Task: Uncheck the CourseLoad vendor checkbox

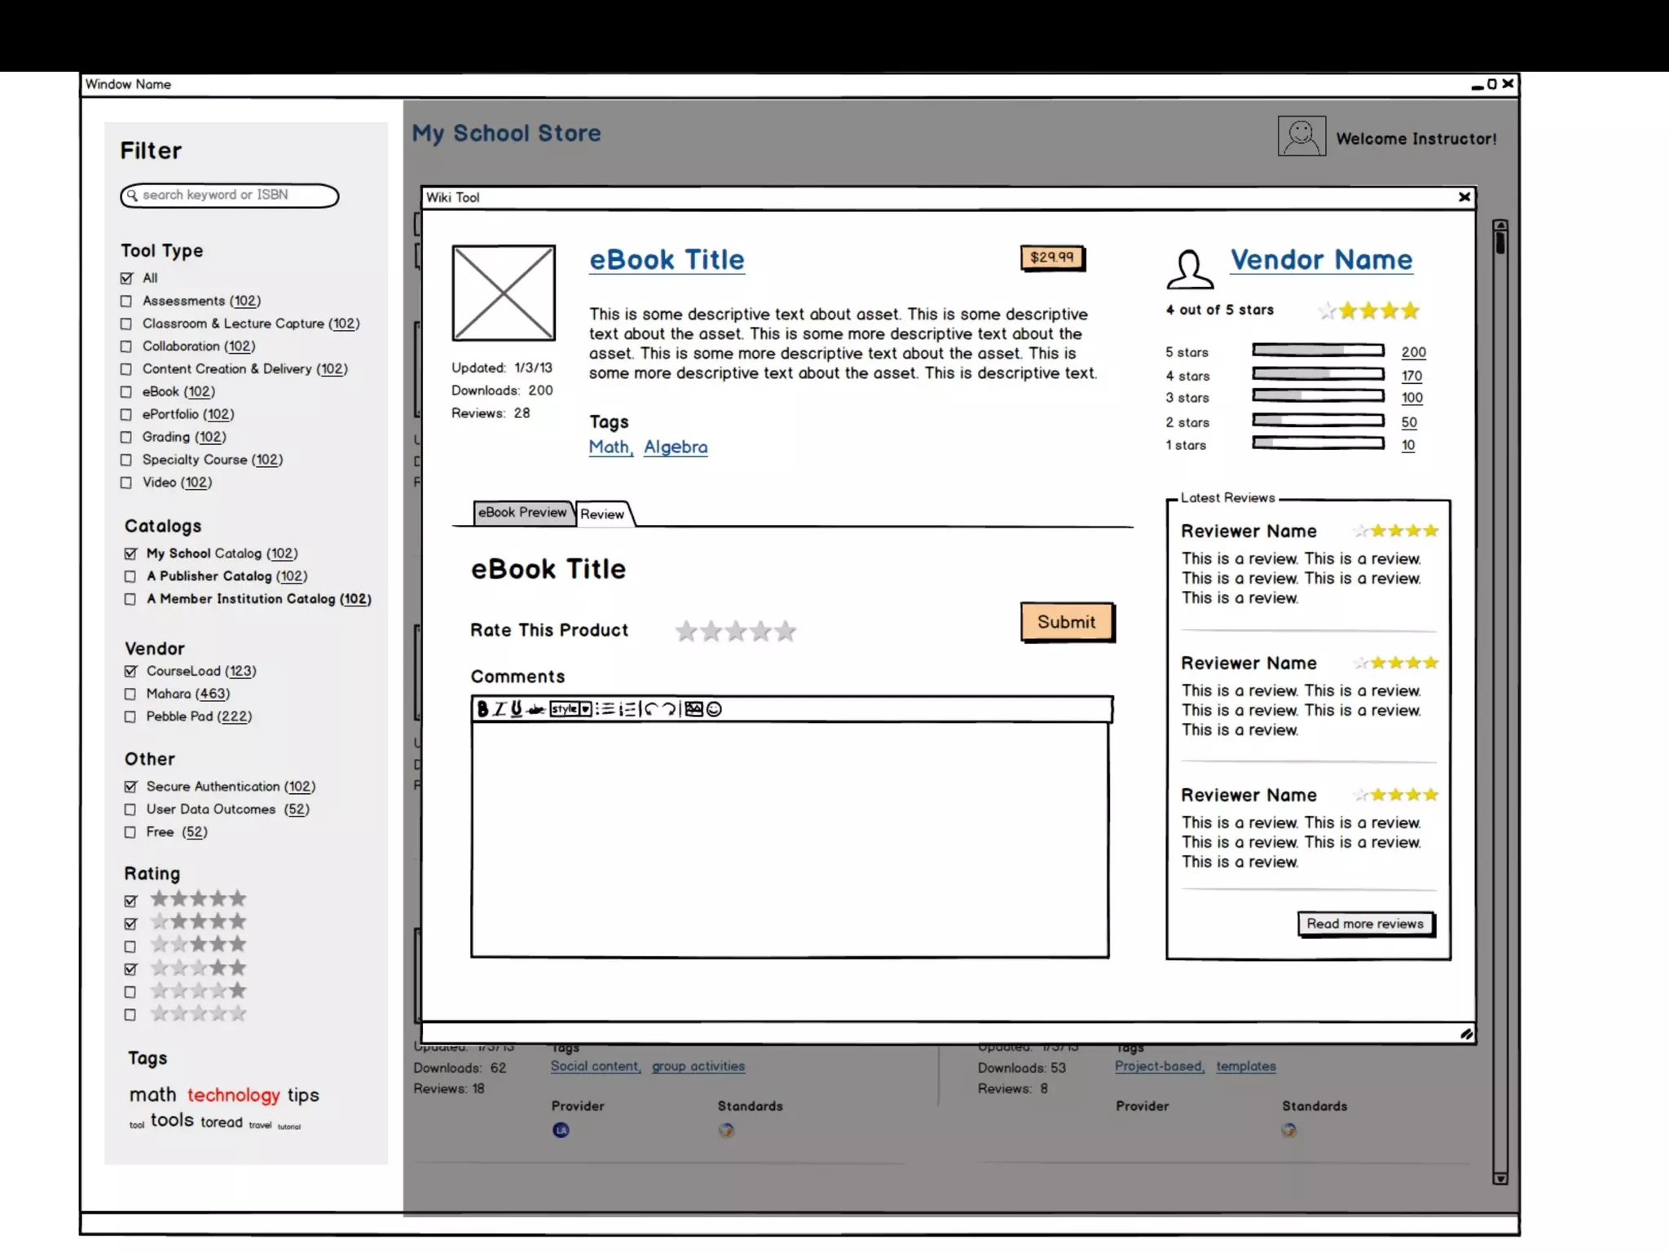Action: tap(130, 672)
